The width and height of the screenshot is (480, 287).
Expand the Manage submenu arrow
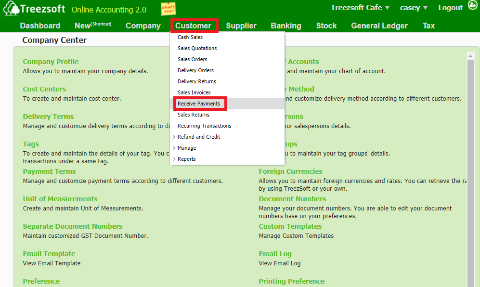click(174, 148)
